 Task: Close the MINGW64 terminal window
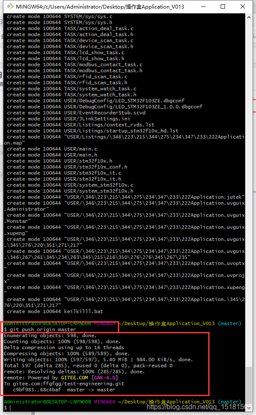(x=243, y=6)
